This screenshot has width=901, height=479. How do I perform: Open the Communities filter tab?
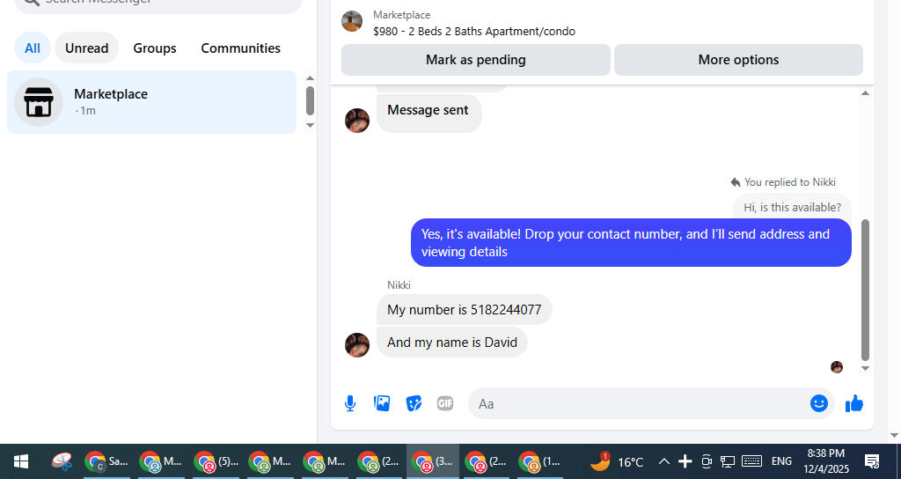coord(241,48)
